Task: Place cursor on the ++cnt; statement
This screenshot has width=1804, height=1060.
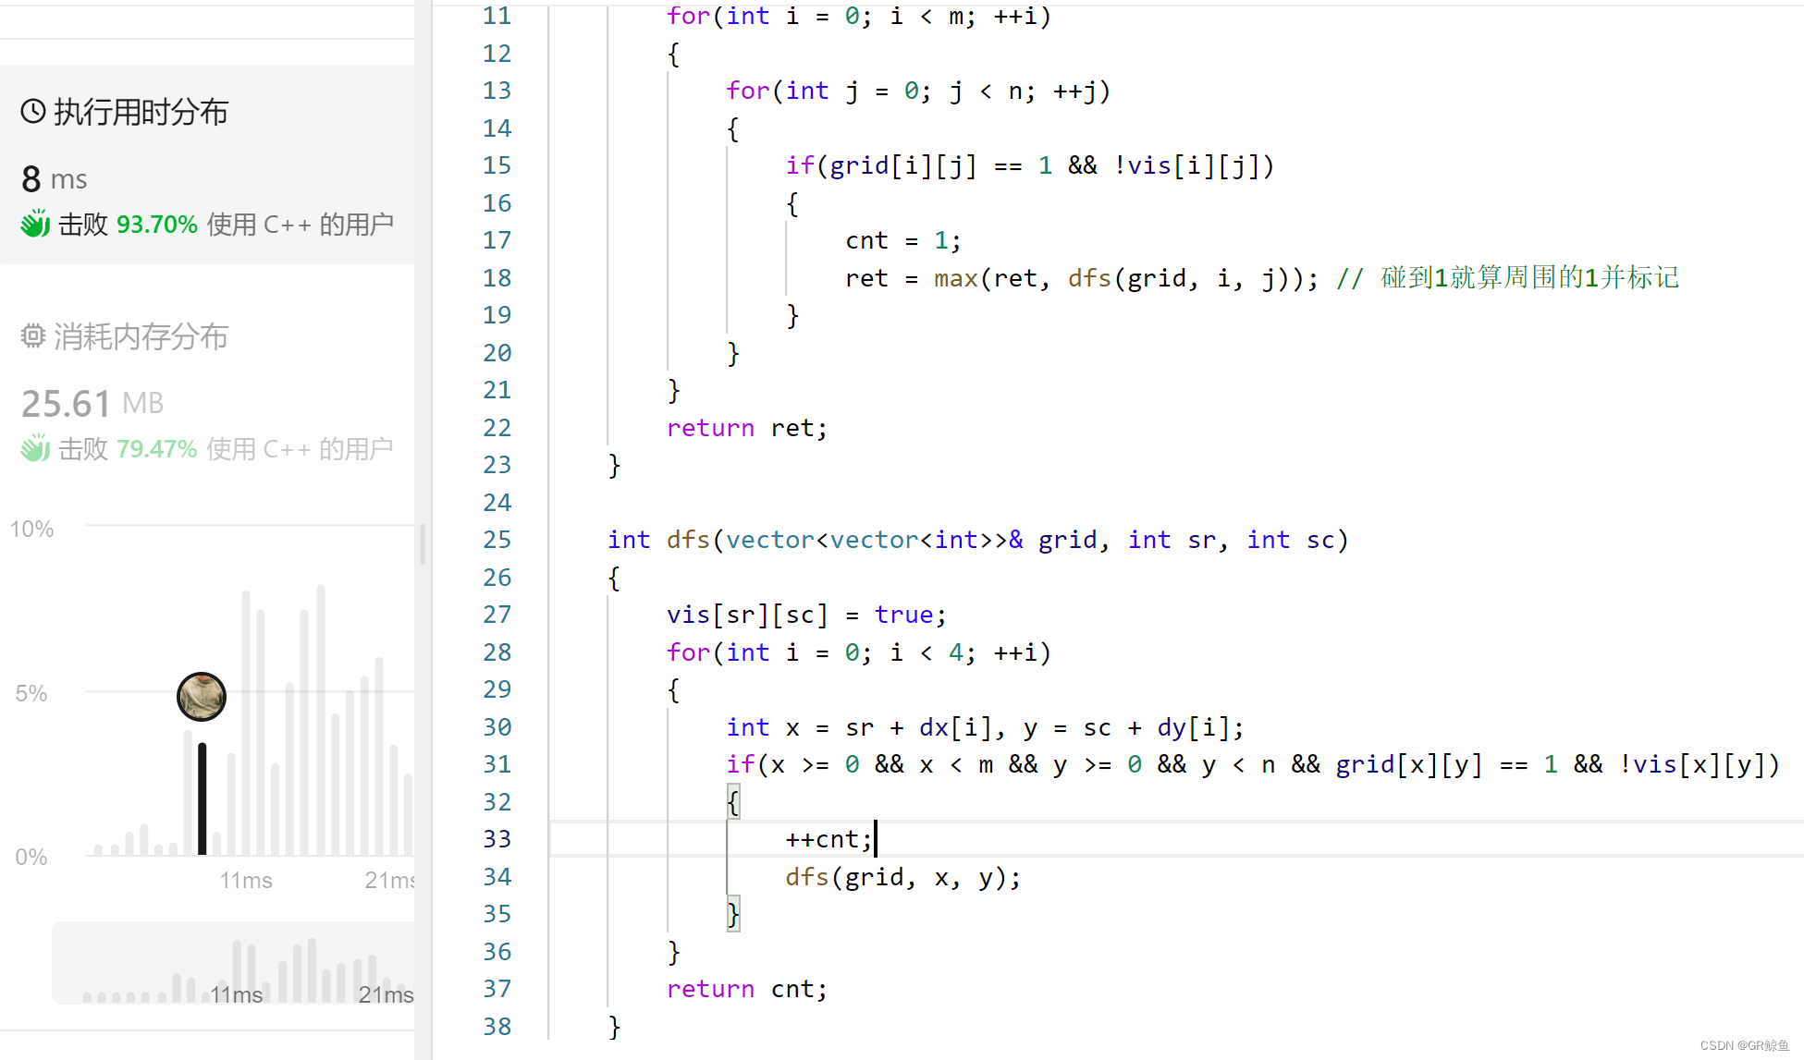Action: click(828, 839)
